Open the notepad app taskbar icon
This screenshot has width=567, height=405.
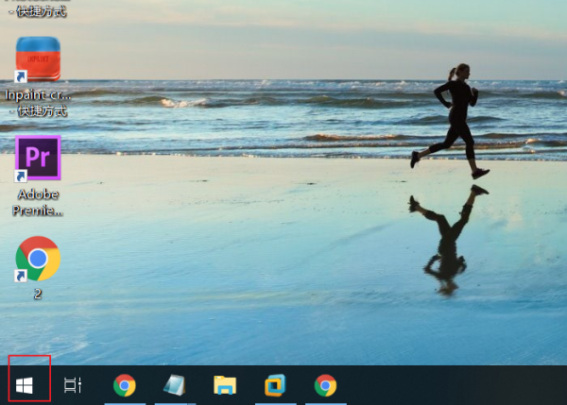coord(175,385)
